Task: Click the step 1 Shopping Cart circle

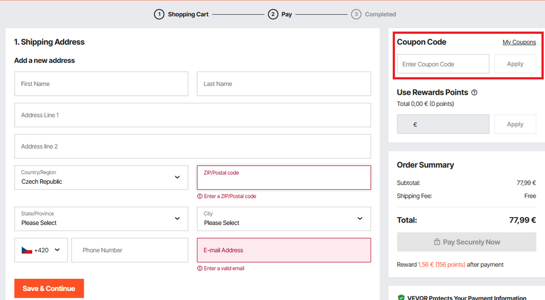Action: [x=159, y=14]
